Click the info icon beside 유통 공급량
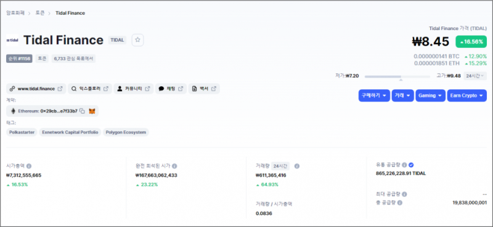The height and width of the screenshot is (227, 493). (x=404, y=165)
